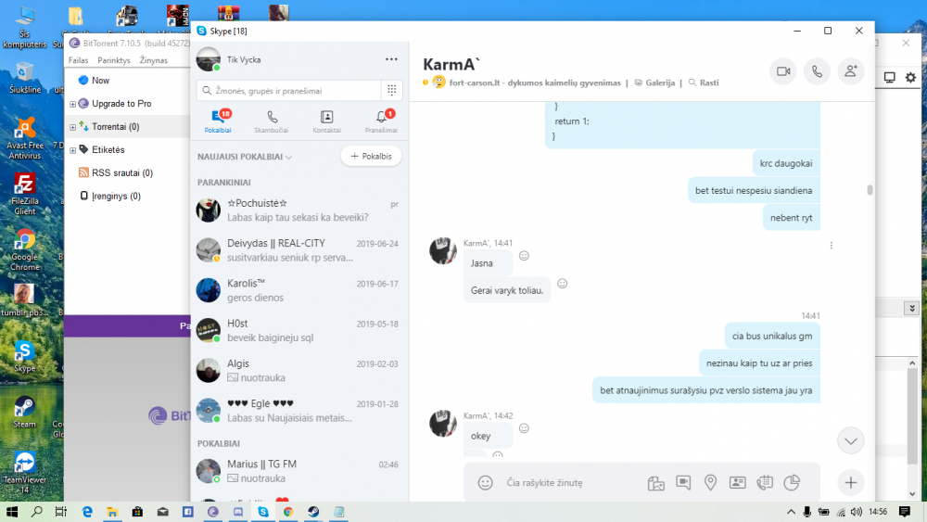
Task: Open the emoji picker in message box
Action: pyautogui.click(x=486, y=483)
